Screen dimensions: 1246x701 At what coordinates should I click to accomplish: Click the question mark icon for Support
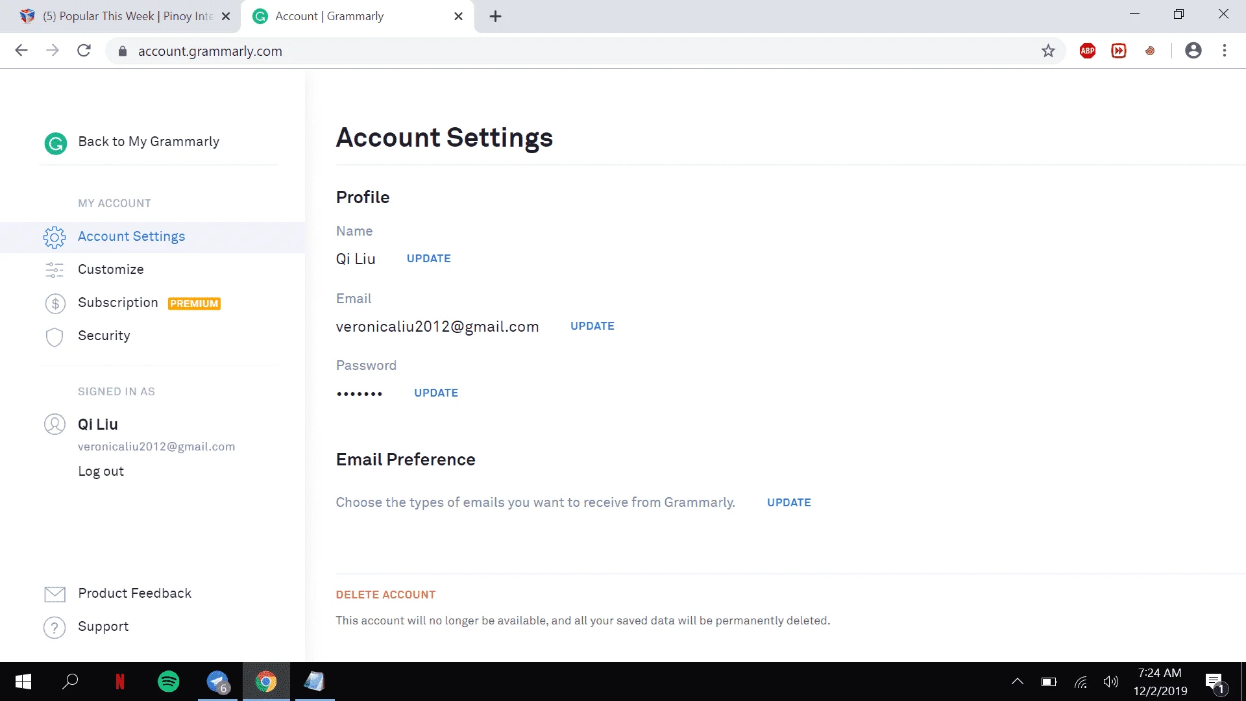pos(55,628)
